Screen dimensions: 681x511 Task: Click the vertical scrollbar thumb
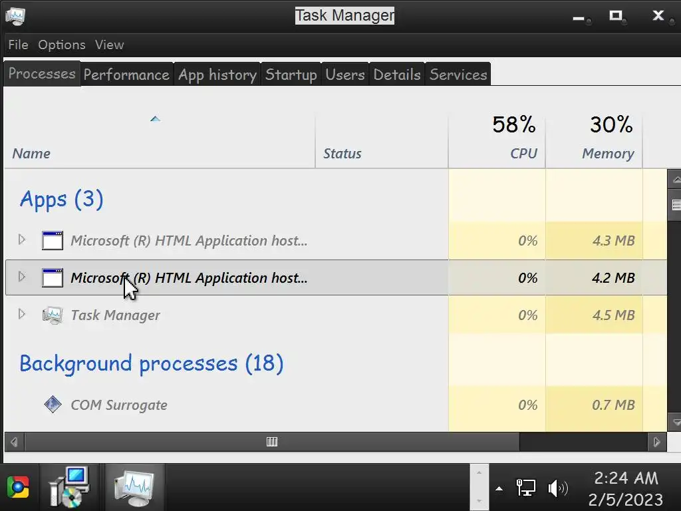(x=676, y=205)
